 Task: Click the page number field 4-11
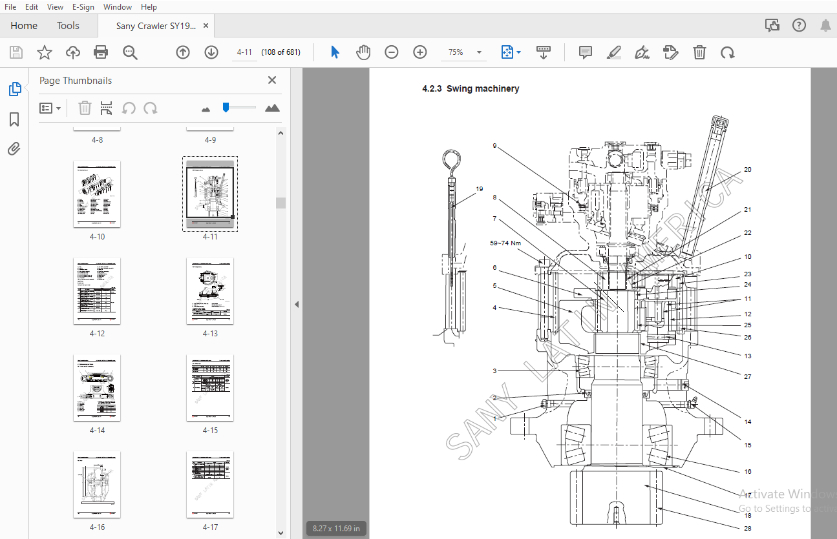[244, 52]
